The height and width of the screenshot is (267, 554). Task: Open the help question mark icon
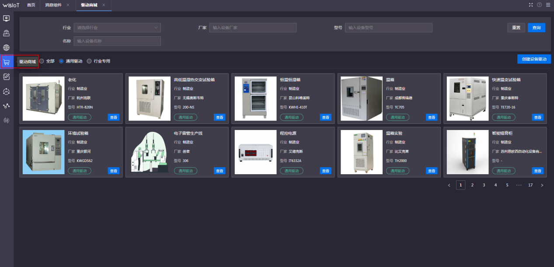540,5
